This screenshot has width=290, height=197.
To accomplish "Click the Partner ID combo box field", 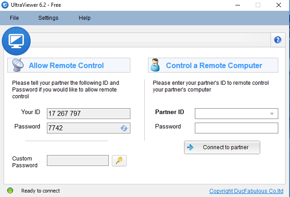I will [x=236, y=114].
